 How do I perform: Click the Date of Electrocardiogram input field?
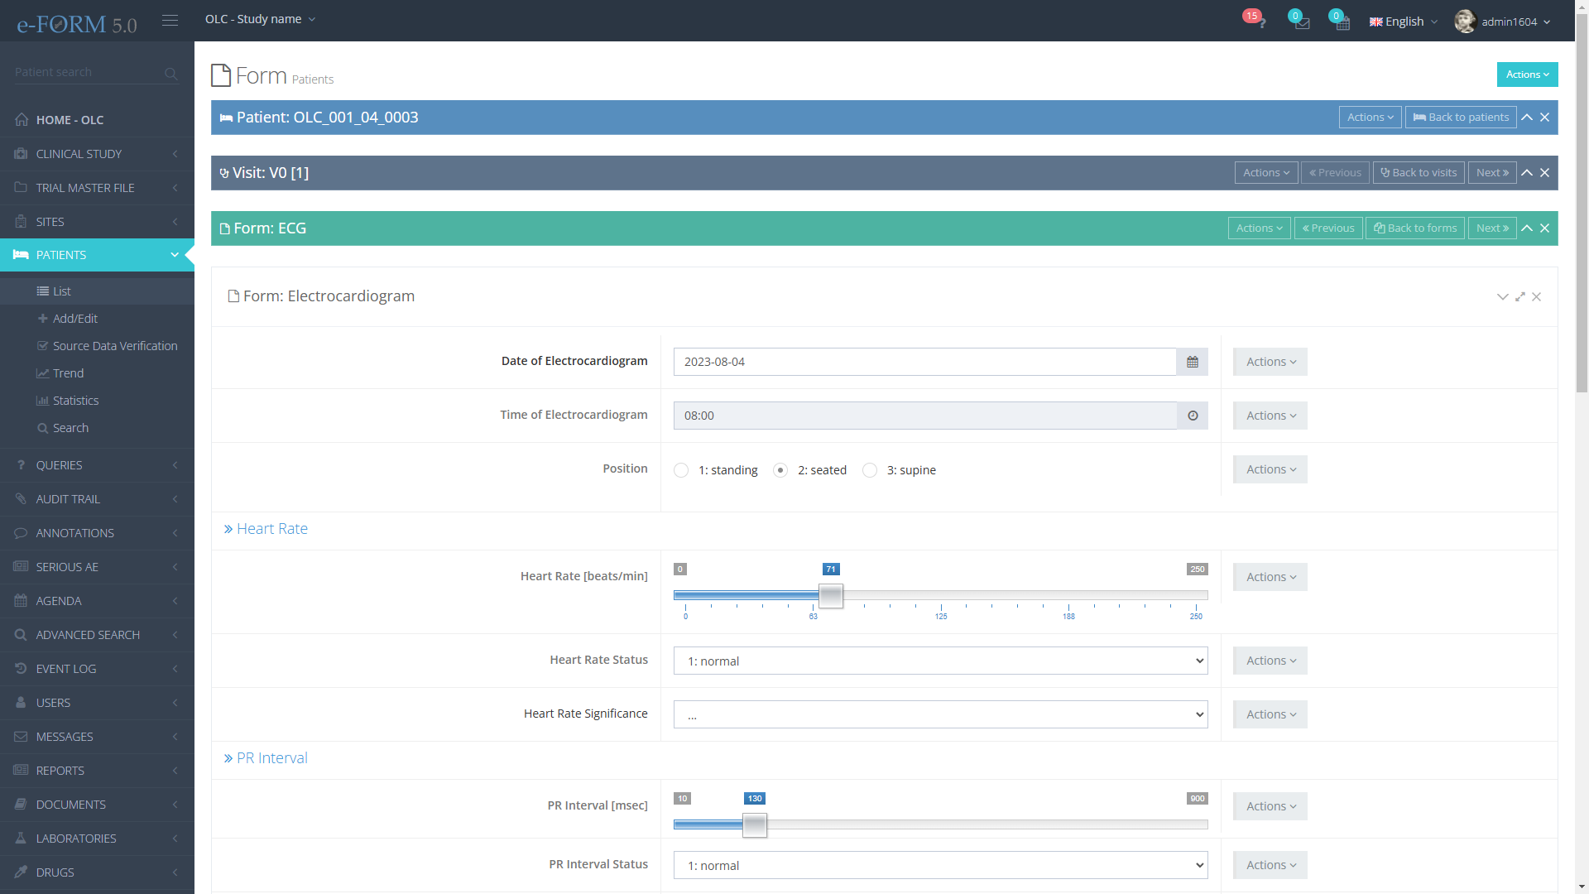pos(924,362)
